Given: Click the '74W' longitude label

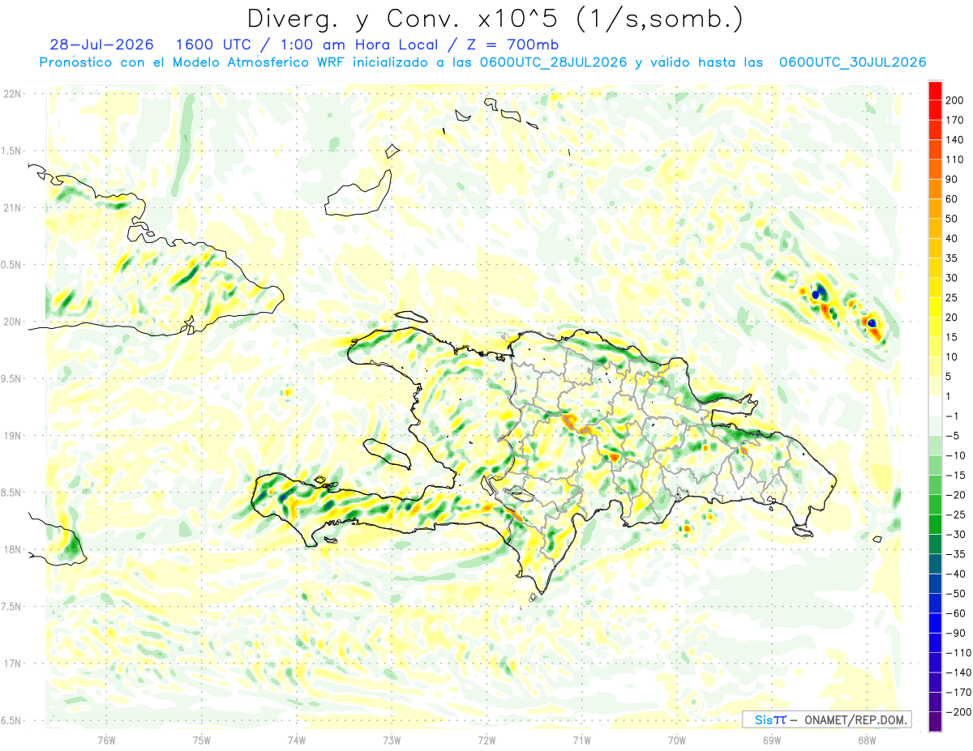Looking at the screenshot, I should (x=297, y=740).
